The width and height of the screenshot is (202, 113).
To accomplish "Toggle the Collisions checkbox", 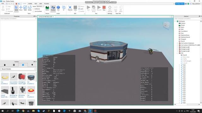I will coord(33,9).
